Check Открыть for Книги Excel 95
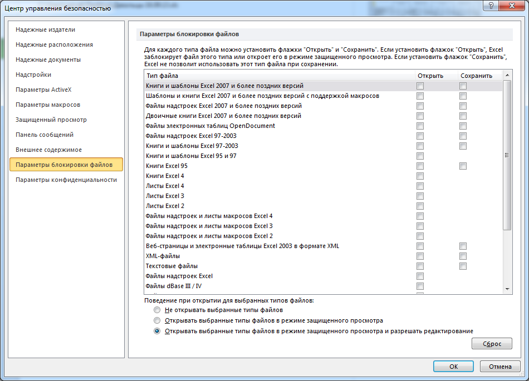The width and height of the screenshot is (529, 381). tap(420, 166)
